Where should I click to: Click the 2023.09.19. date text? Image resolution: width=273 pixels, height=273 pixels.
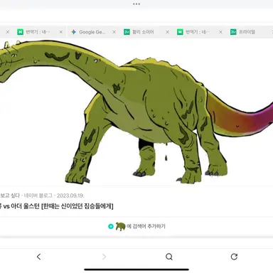(x=70, y=196)
